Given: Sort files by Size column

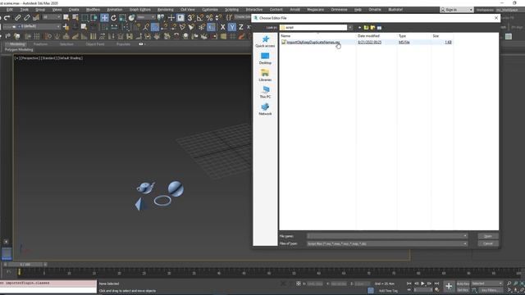Looking at the screenshot, I should tap(436, 36).
